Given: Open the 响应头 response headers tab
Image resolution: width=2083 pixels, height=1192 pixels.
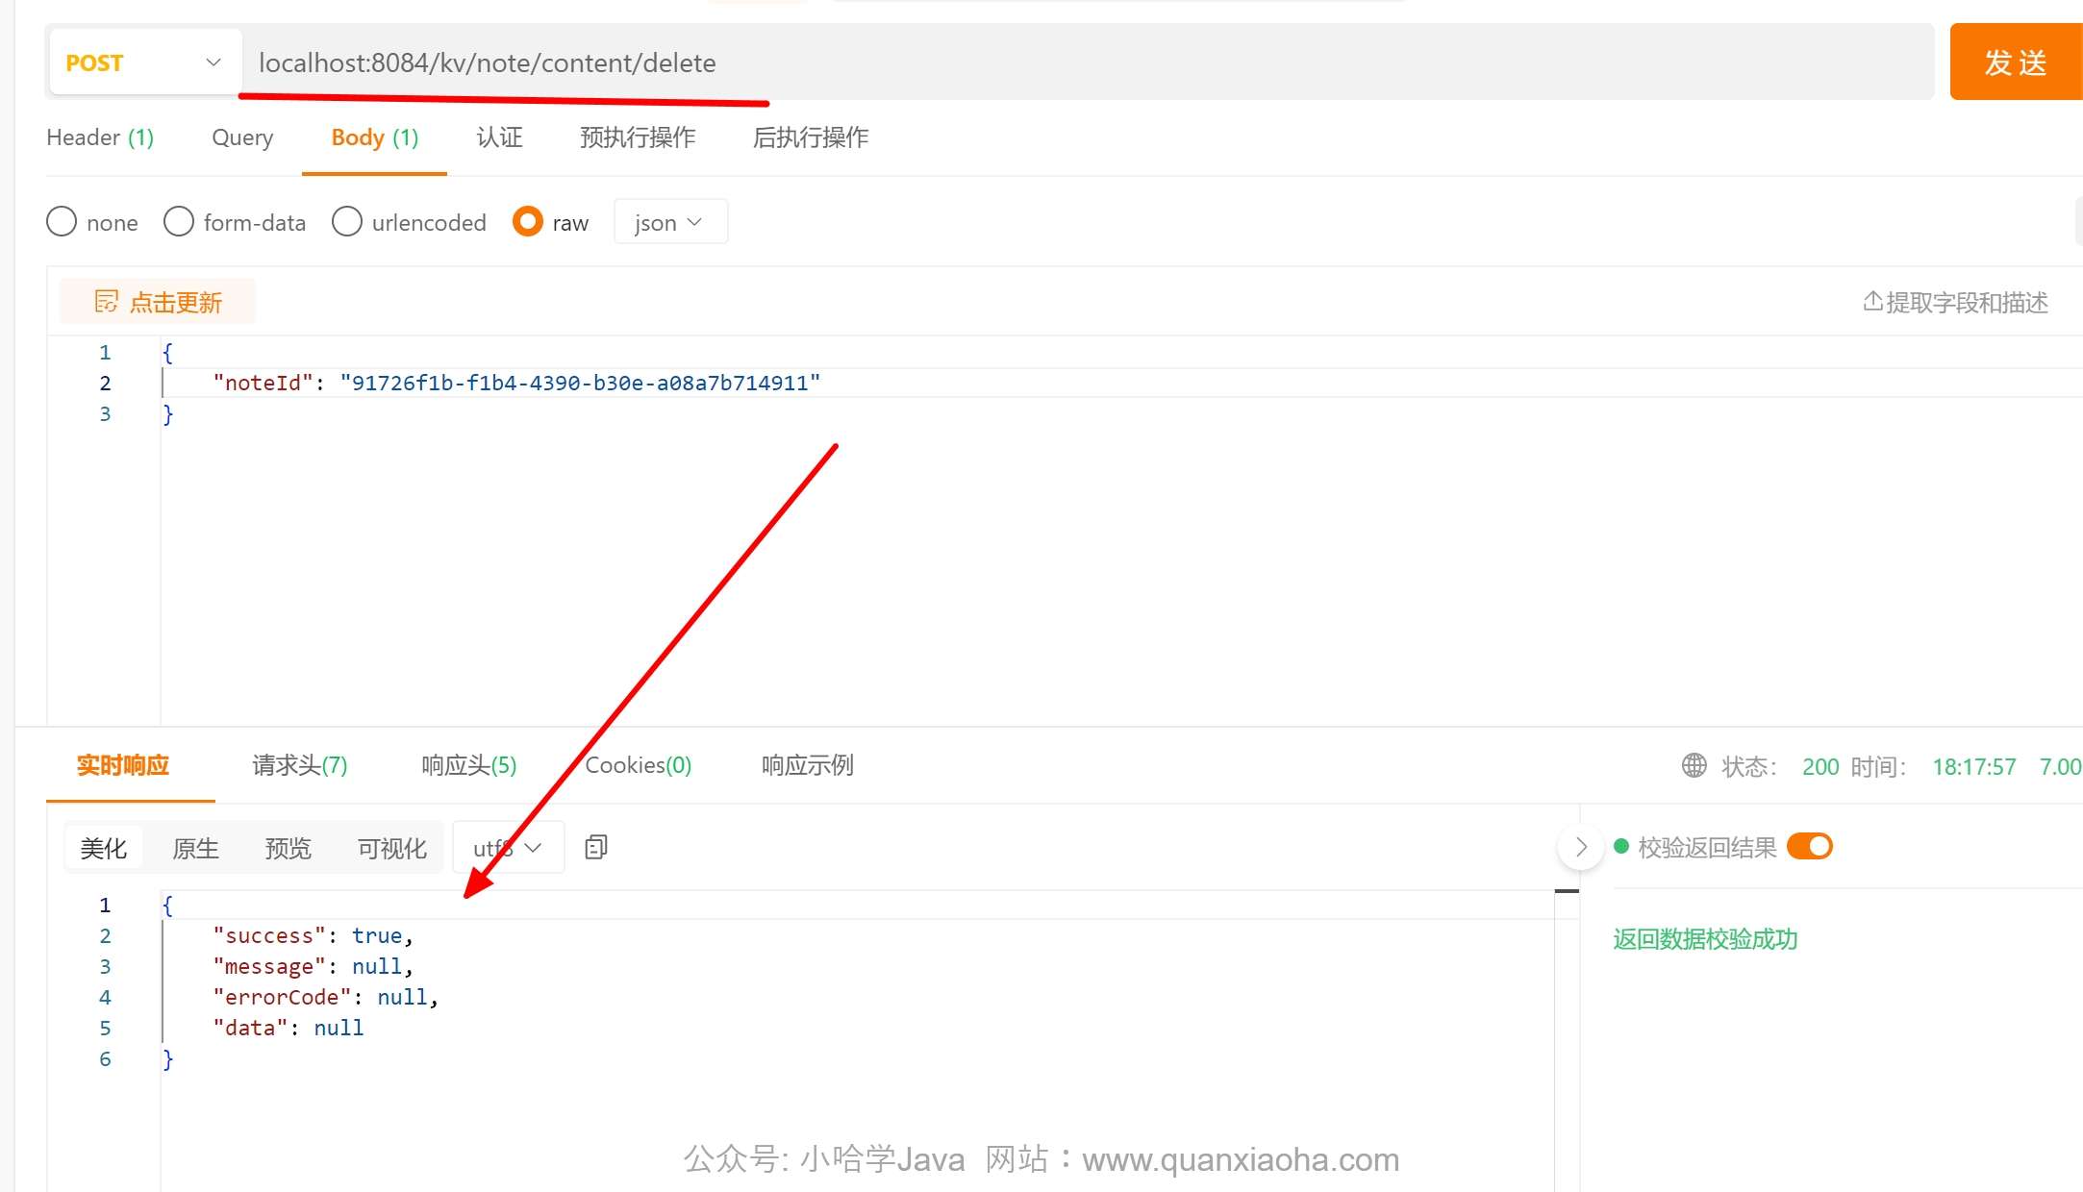Looking at the screenshot, I should click(468, 765).
